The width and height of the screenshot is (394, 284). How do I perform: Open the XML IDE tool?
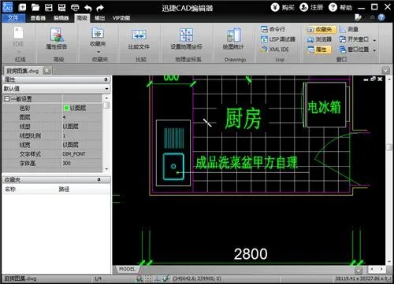(x=275, y=49)
